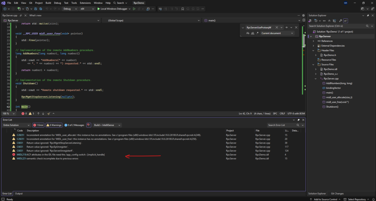The width and height of the screenshot is (376, 201).
Task: Collapse the RpcServer.cpp tree node
Action: point(315,79)
